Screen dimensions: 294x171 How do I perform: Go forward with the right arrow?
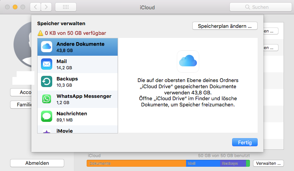click(46, 7)
